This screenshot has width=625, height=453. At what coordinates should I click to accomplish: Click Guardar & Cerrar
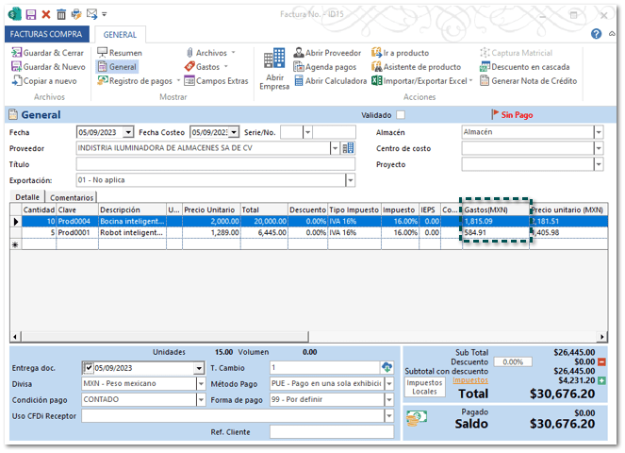(x=47, y=53)
